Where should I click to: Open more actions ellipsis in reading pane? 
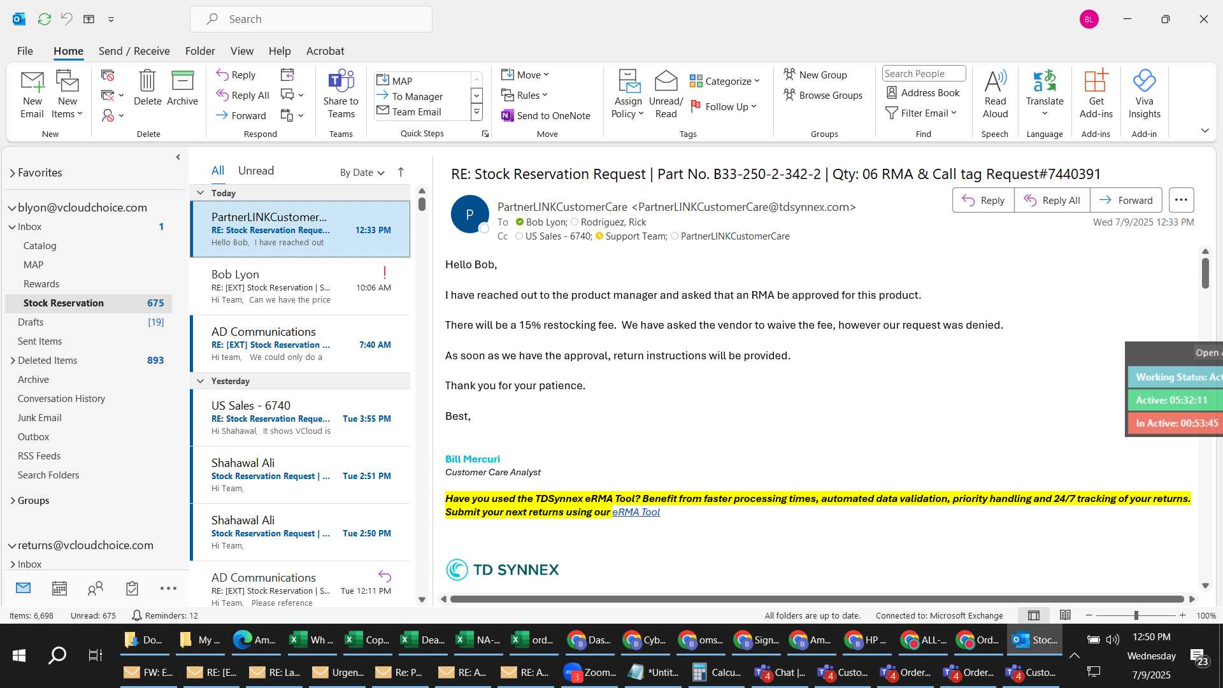1181,200
